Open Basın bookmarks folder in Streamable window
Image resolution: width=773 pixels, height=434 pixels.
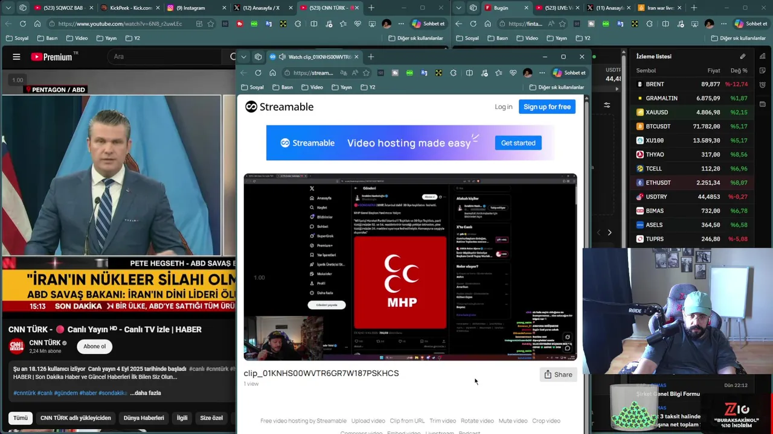click(x=283, y=87)
